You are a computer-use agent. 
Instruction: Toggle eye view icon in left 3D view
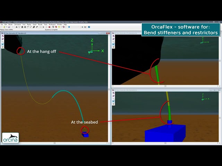click(3, 47)
